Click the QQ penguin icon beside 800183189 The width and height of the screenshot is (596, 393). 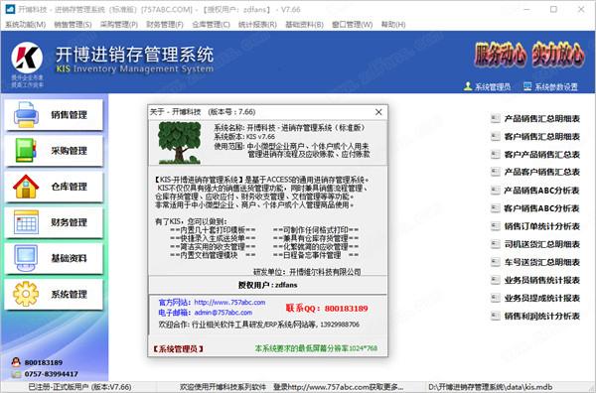[x=16, y=362]
